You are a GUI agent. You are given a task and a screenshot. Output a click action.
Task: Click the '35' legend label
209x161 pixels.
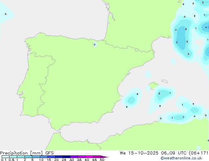click(x=79, y=160)
